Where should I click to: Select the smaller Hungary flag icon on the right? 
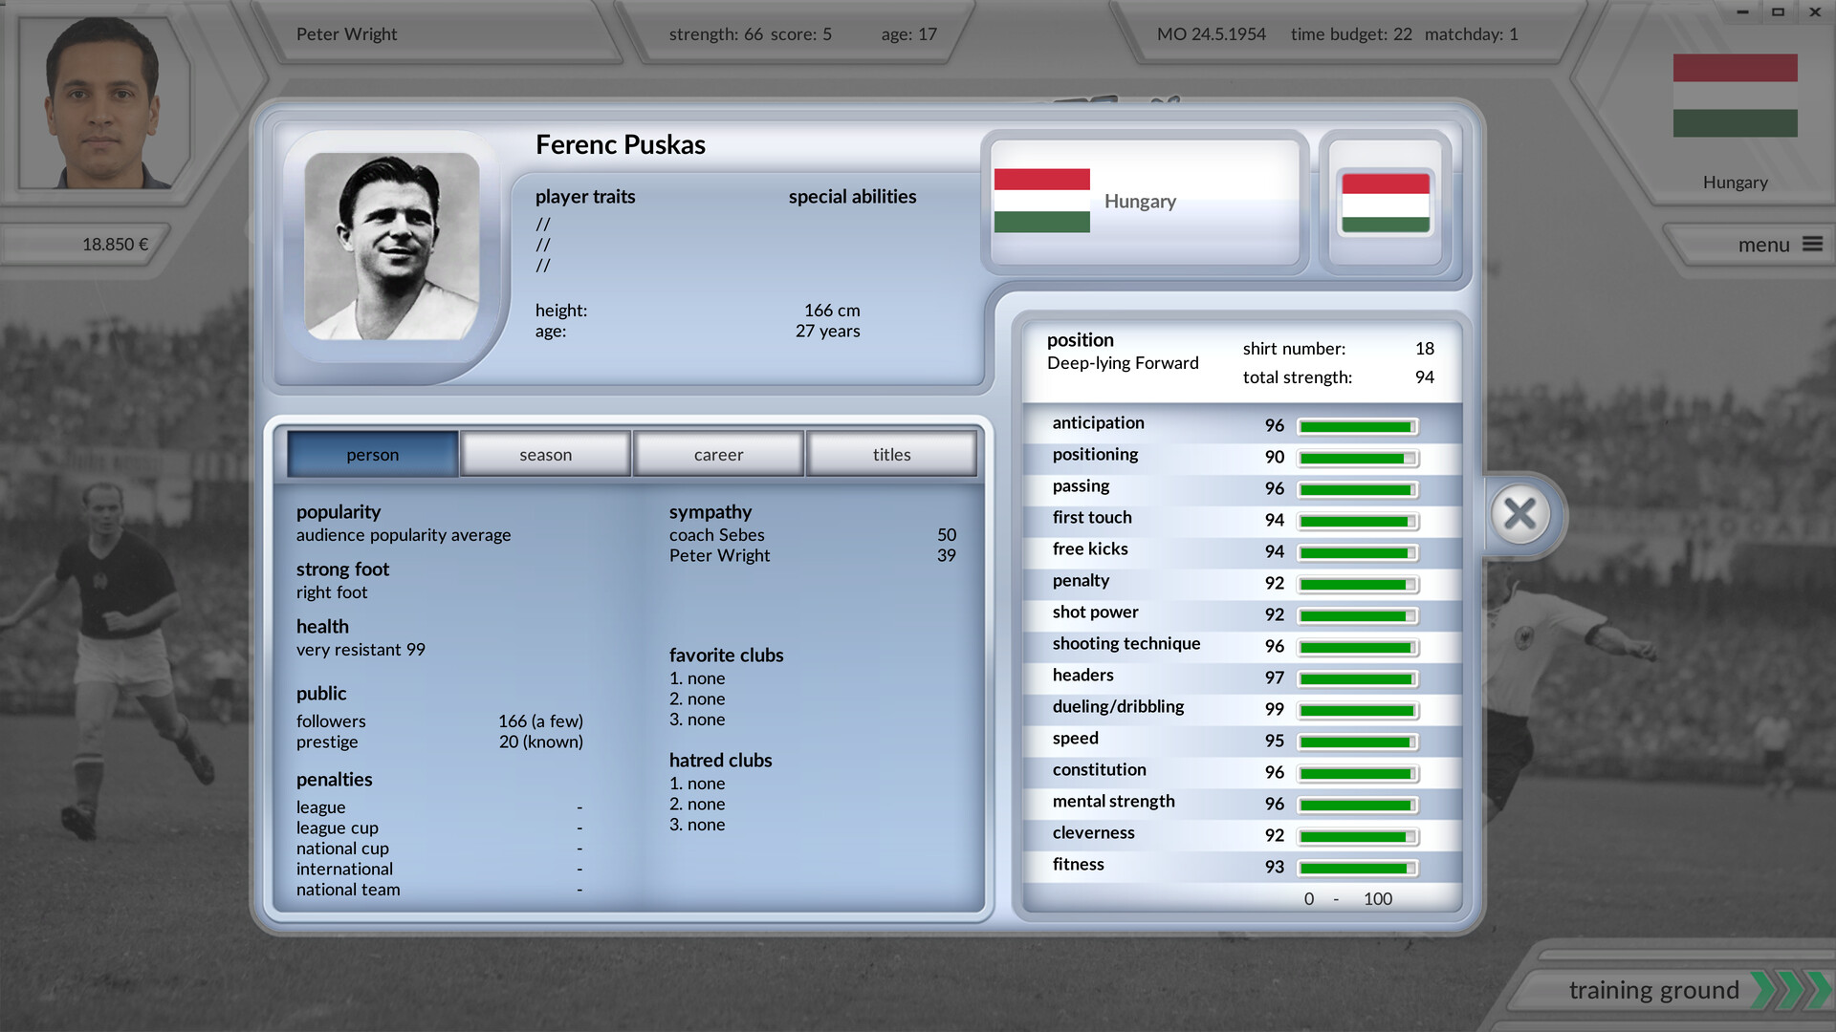coord(1385,201)
